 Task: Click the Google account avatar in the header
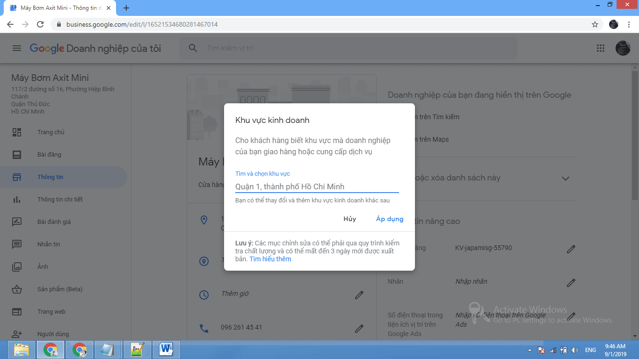coord(623,48)
